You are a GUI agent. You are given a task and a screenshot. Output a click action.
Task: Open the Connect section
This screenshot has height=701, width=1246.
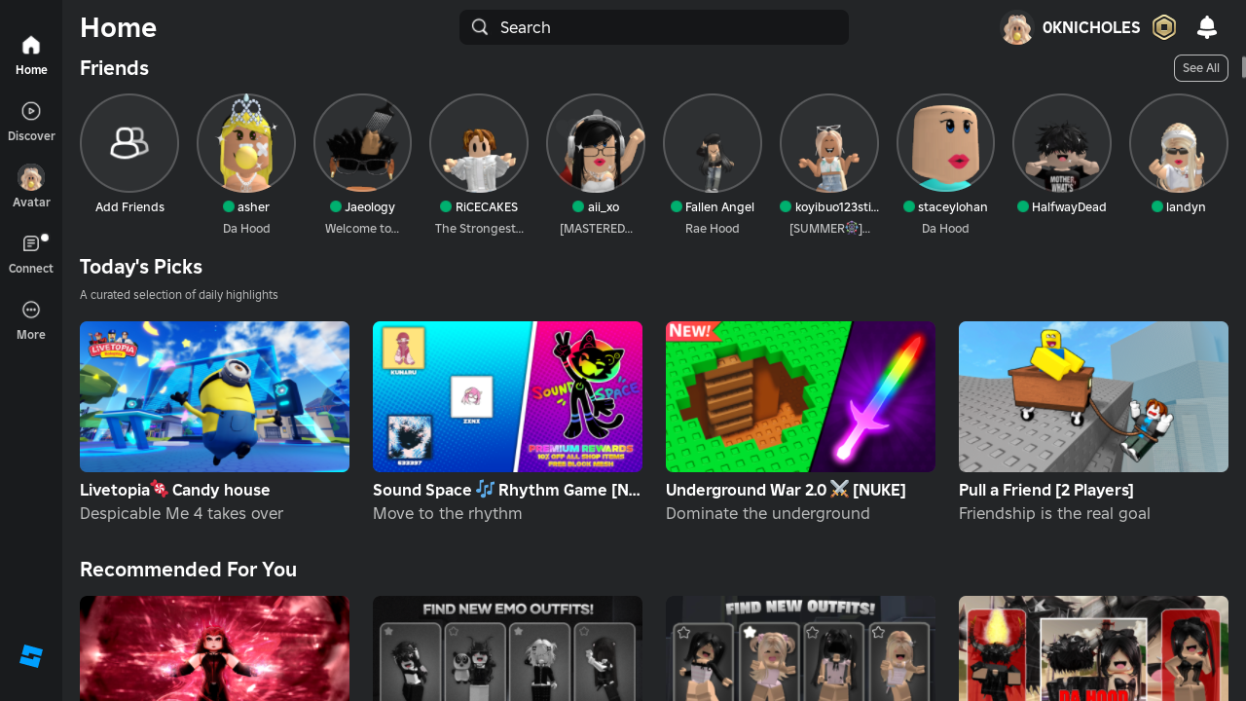pyautogui.click(x=31, y=254)
